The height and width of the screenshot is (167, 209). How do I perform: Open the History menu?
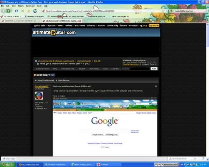pyautogui.click(x=21, y=6)
